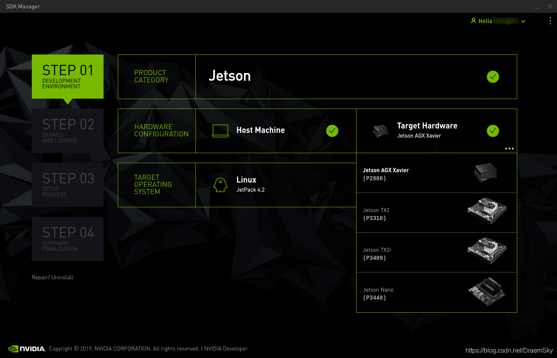Toggle the Target Hardware green checkmark
The height and width of the screenshot is (358, 557).
[493, 131]
